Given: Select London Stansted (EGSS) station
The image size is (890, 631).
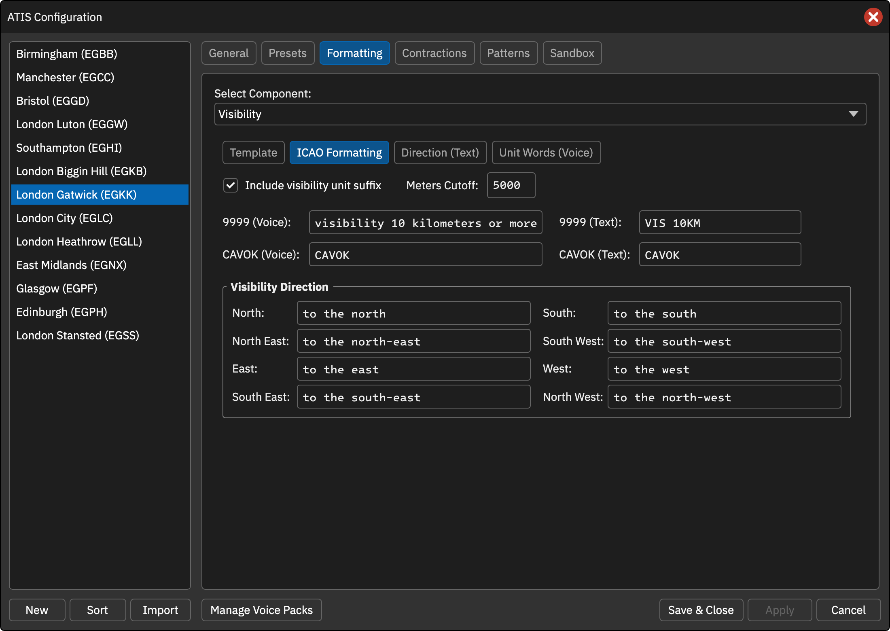Looking at the screenshot, I should click(x=100, y=335).
